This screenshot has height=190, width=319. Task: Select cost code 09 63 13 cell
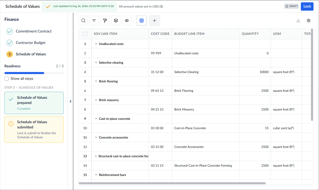coord(160,91)
